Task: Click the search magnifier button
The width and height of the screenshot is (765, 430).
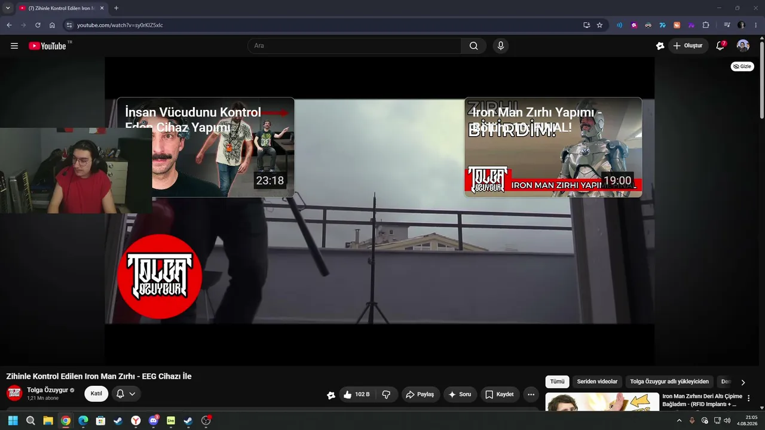Action: coord(473,46)
